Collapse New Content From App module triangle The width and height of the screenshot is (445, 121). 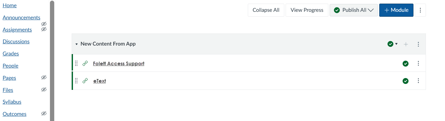(x=77, y=44)
